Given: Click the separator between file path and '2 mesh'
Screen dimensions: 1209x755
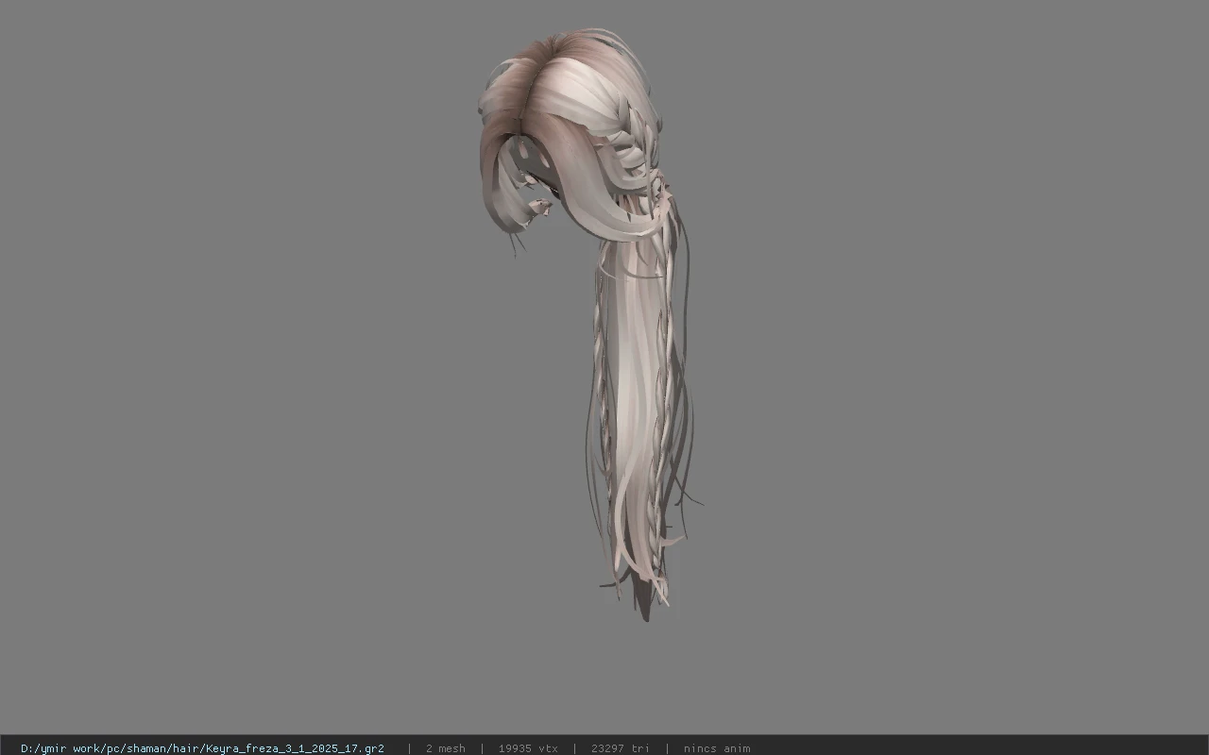Looking at the screenshot, I should [409, 748].
